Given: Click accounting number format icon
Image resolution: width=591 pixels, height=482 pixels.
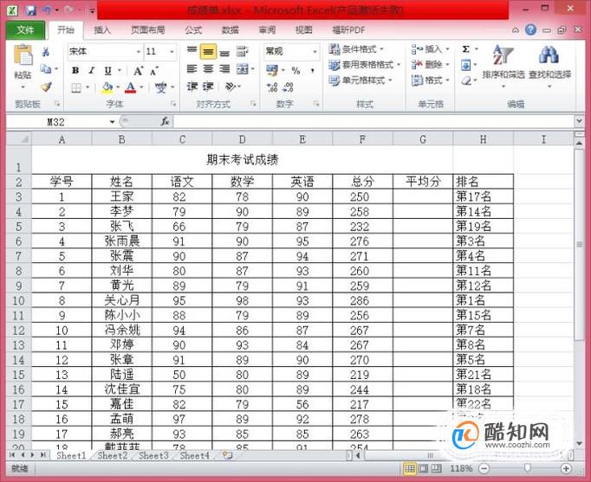Looking at the screenshot, I should point(272,70).
